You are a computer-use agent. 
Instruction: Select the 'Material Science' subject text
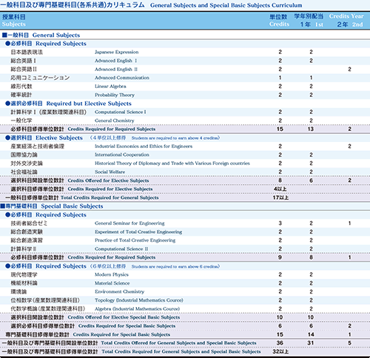(112, 283)
